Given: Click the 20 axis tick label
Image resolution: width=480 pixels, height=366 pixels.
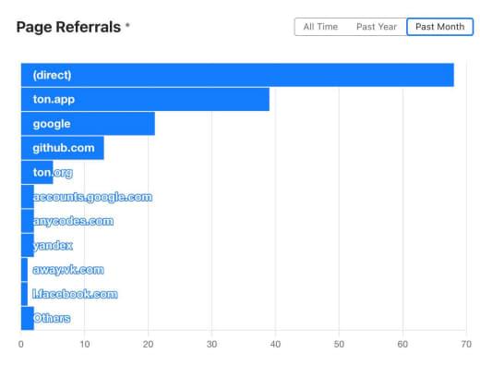Looking at the screenshot, I should [148, 344].
